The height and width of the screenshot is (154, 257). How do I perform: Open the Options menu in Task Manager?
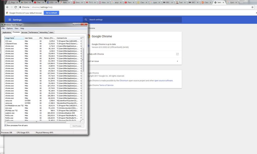point(10,28)
